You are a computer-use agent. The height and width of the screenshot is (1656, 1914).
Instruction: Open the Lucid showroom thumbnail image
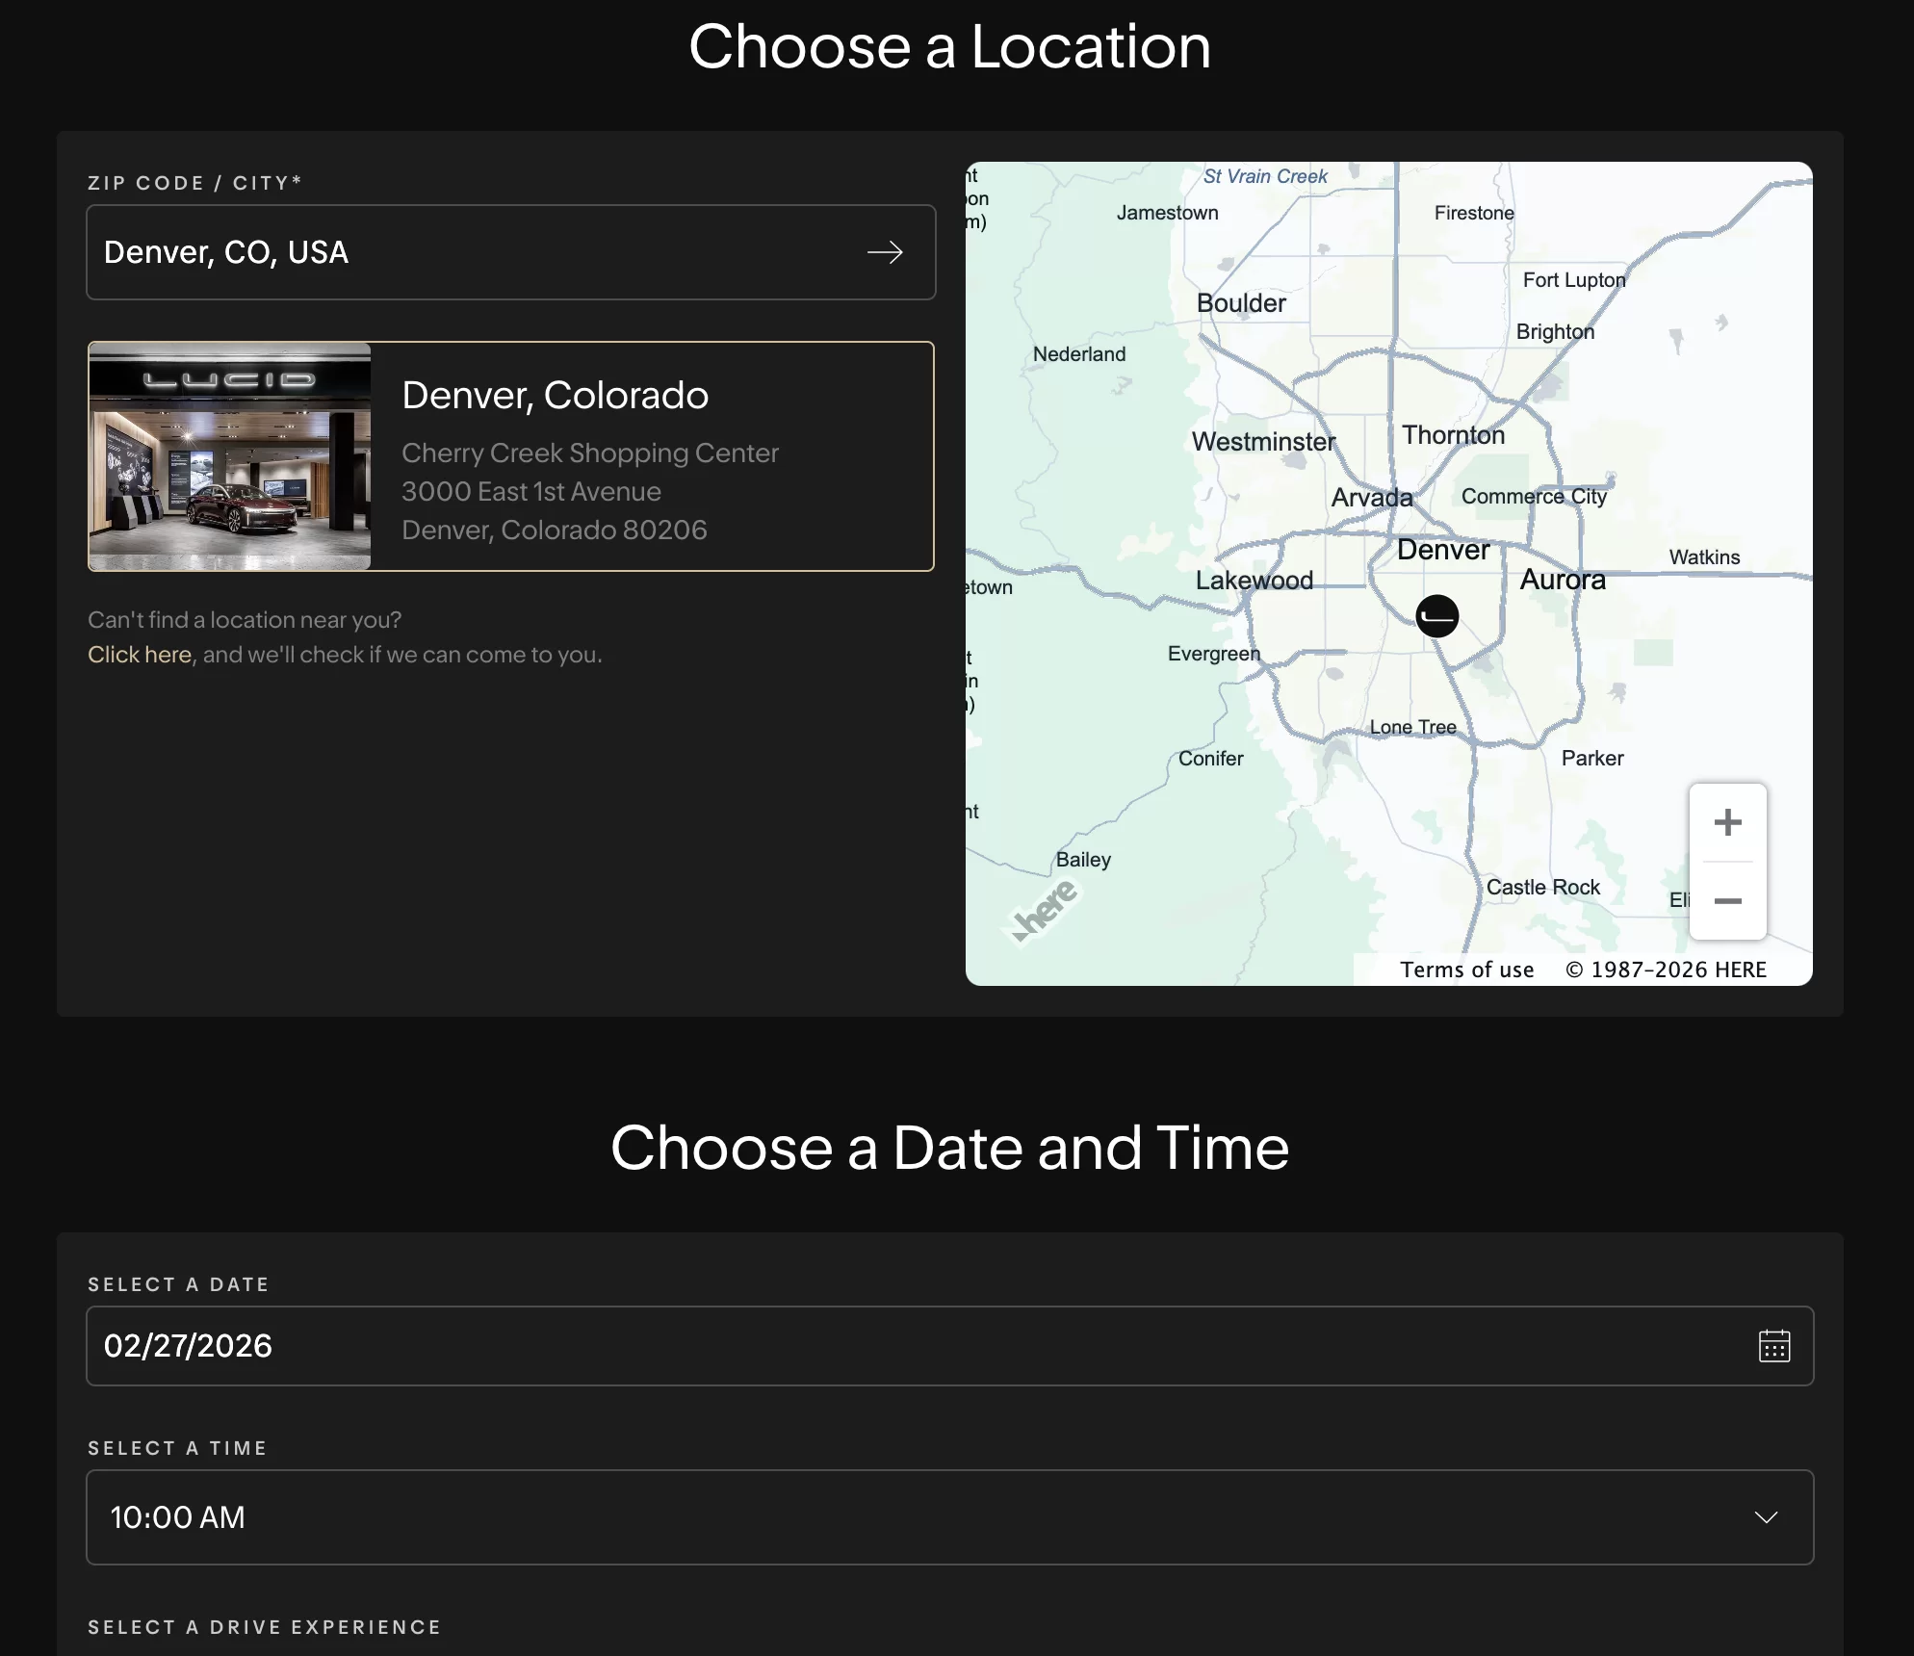229,456
